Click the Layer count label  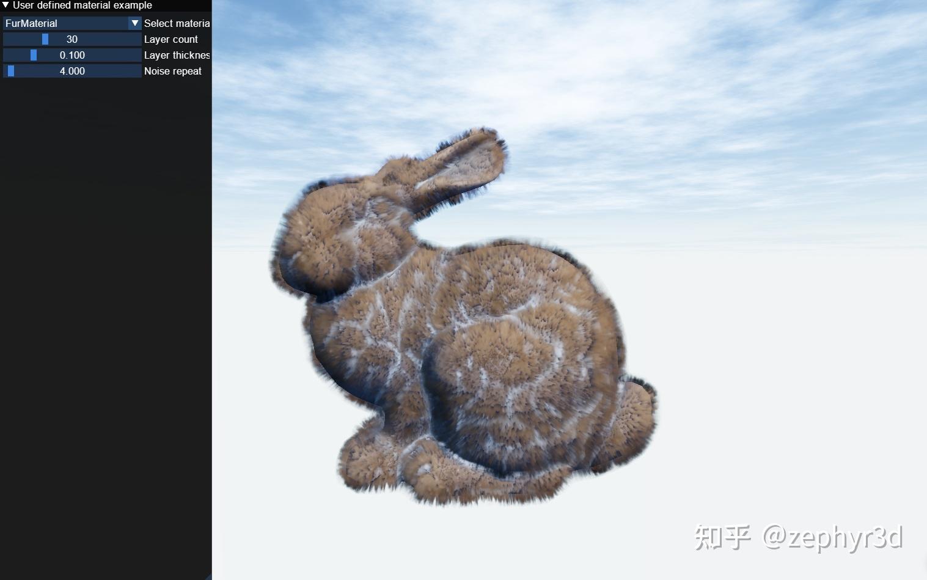[x=171, y=39]
